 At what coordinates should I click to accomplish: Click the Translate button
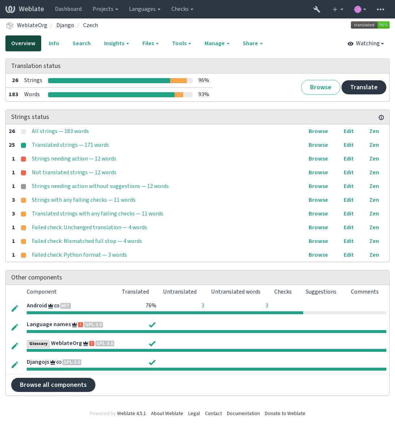pyautogui.click(x=364, y=87)
